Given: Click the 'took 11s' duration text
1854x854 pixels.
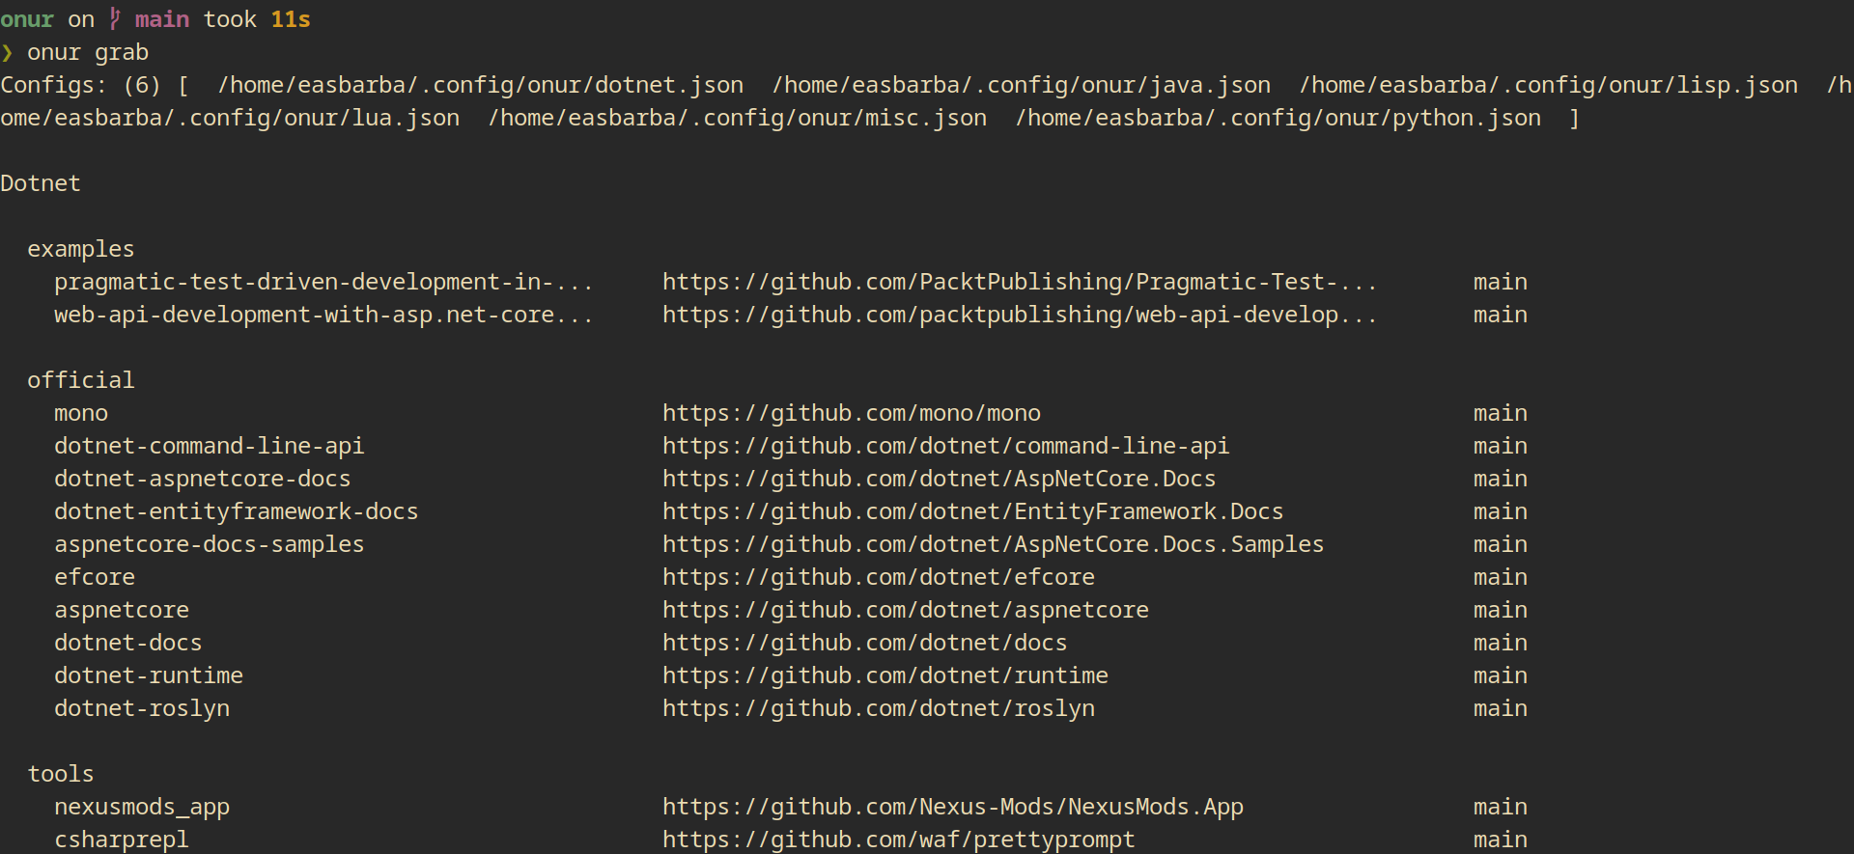Looking at the screenshot, I should point(257,19).
